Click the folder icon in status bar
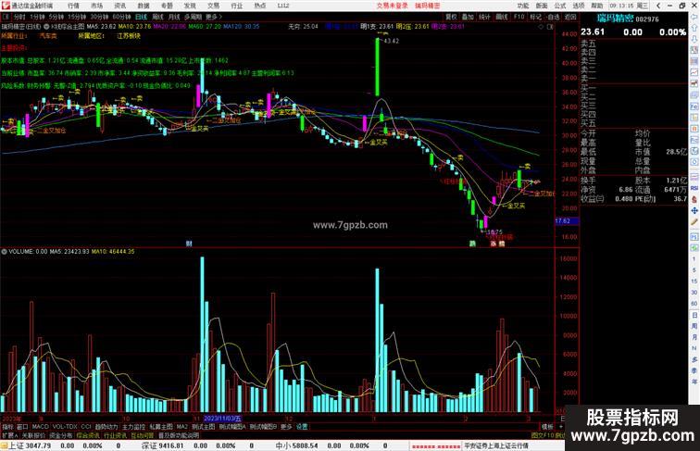The width and height of the screenshot is (700, 451). click(x=4, y=445)
